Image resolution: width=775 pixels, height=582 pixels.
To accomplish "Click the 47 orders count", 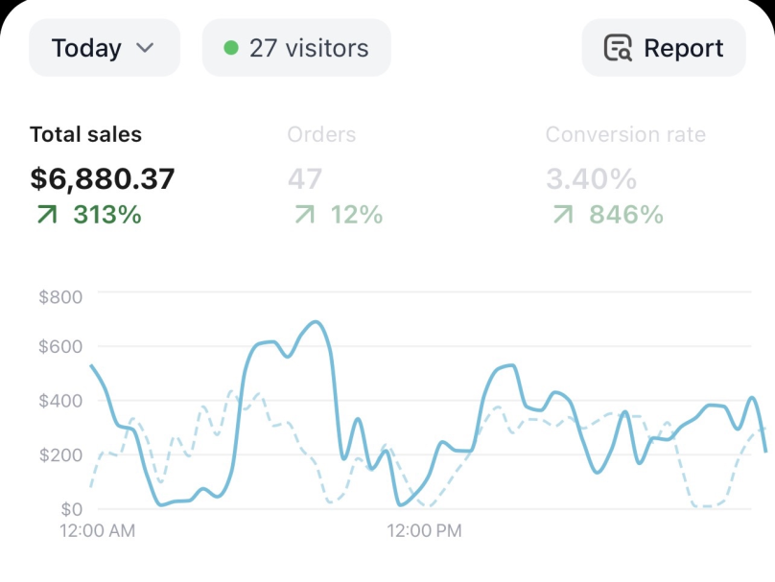I will pyautogui.click(x=305, y=179).
